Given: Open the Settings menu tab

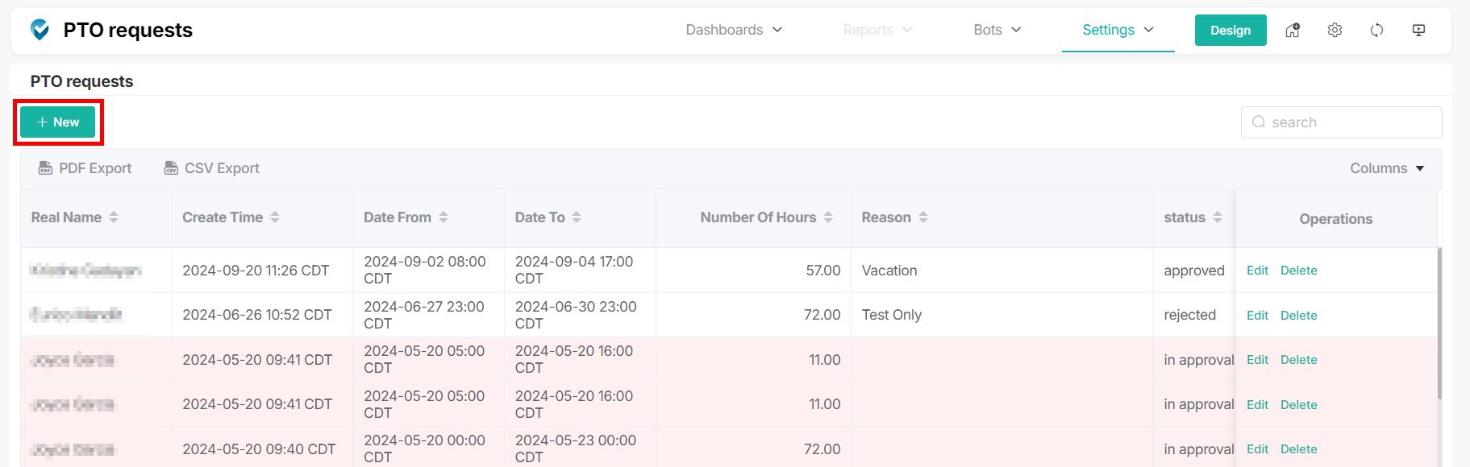Looking at the screenshot, I should [1118, 30].
